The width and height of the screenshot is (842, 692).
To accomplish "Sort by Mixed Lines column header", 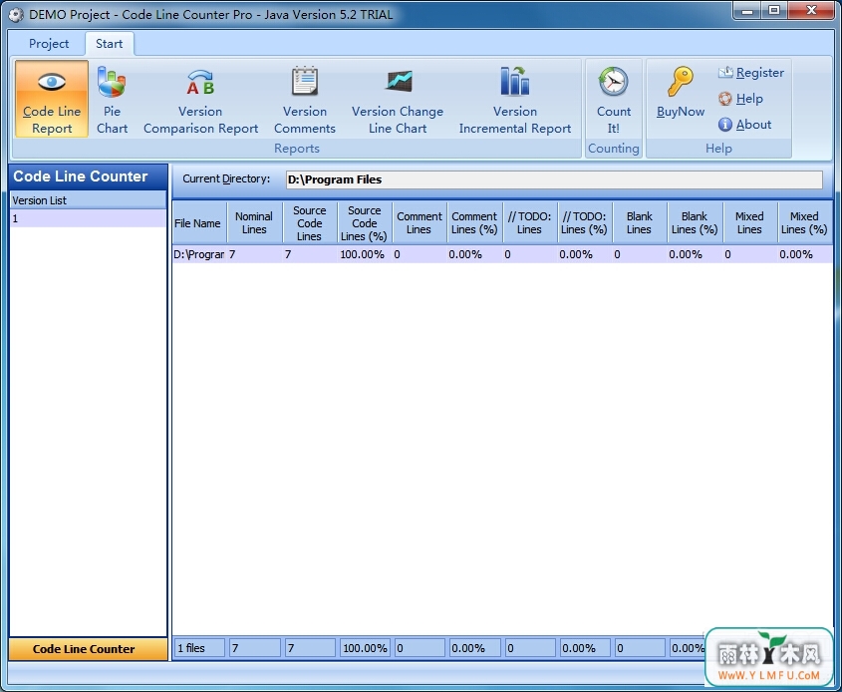I will coord(750,223).
